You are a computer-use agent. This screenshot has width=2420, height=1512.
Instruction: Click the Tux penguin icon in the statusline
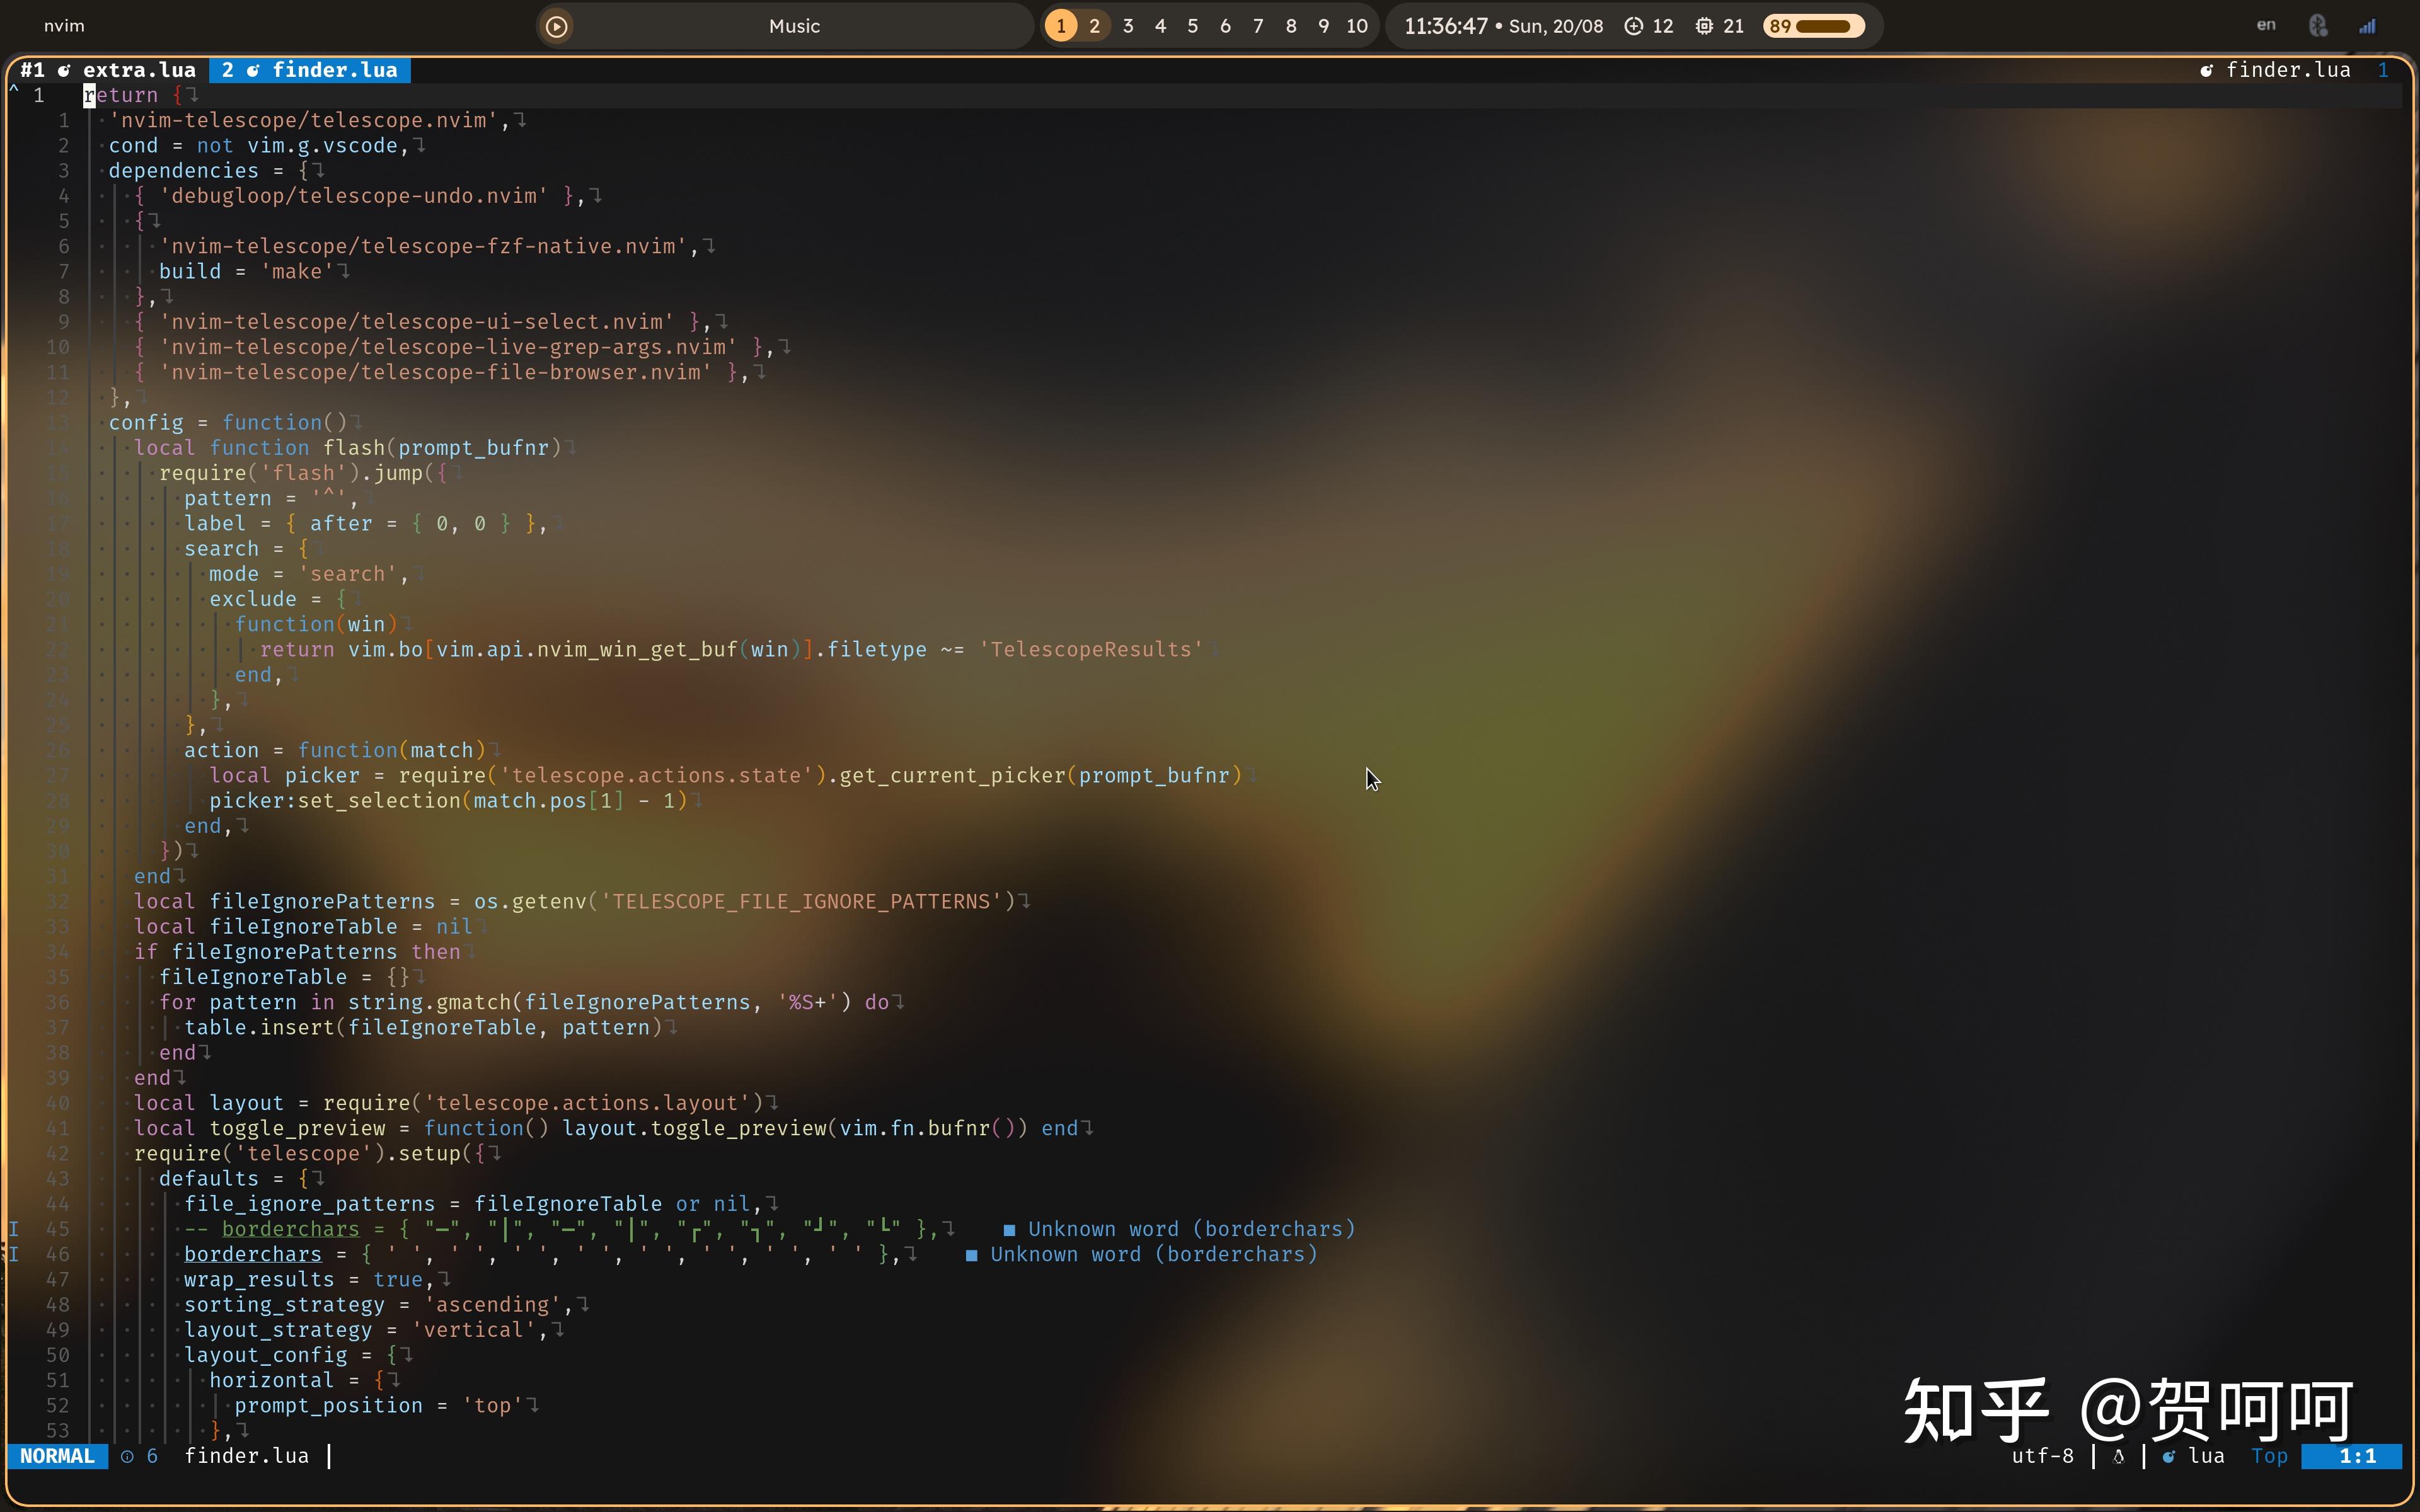pyautogui.click(x=2120, y=1457)
